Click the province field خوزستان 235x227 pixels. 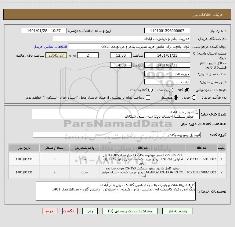point(167,74)
